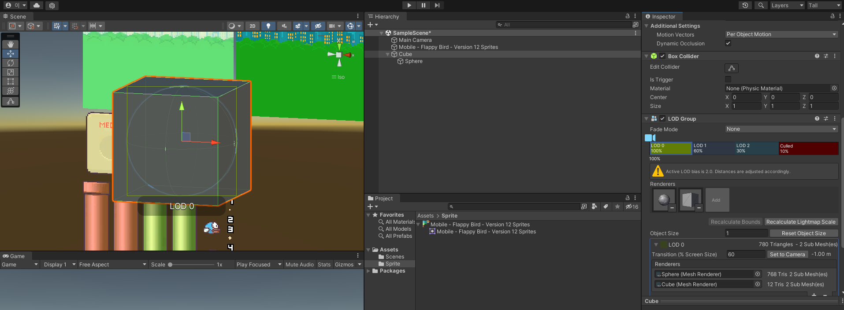The width and height of the screenshot is (844, 310).
Task: Open Free Aspect dropdown in Game view
Action: (x=113, y=265)
